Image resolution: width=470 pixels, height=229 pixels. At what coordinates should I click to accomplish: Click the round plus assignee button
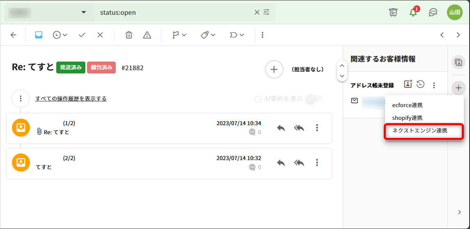point(274,69)
